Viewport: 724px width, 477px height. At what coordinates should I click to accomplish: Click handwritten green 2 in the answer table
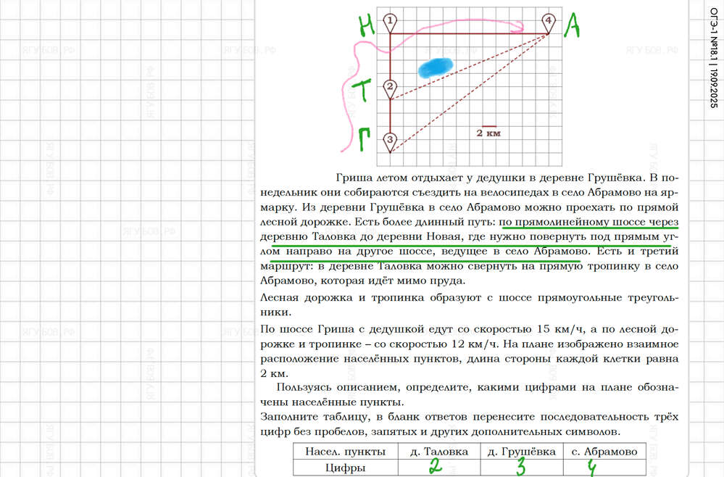point(435,467)
